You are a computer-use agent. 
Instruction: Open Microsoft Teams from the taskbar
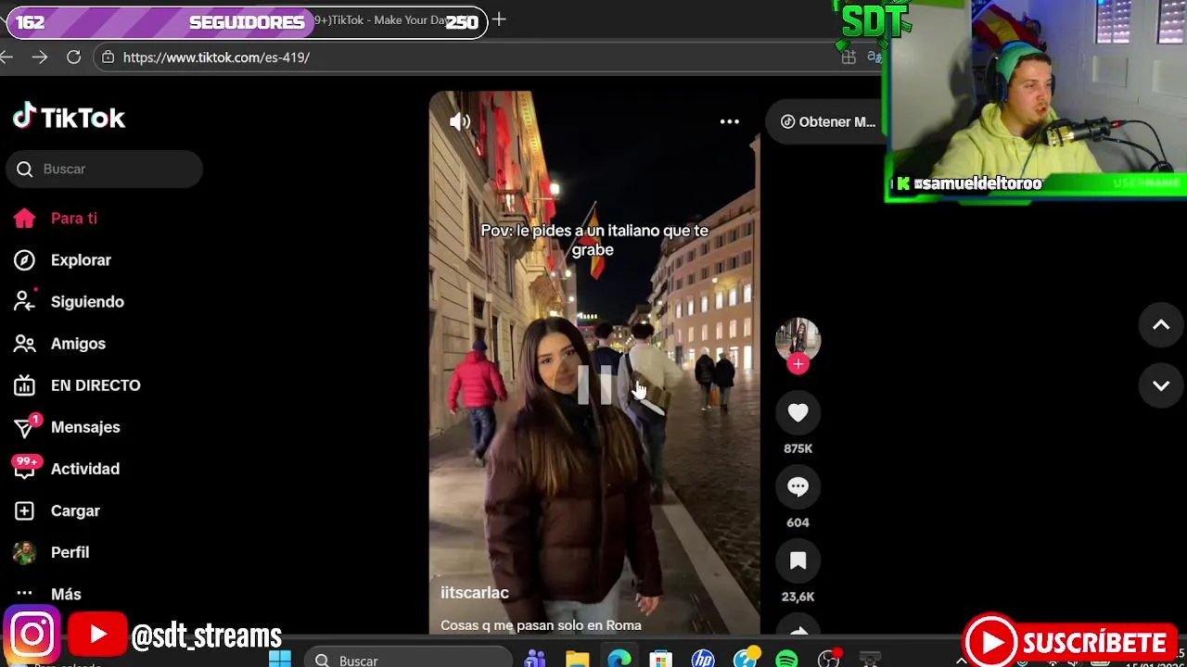click(x=535, y=659)
